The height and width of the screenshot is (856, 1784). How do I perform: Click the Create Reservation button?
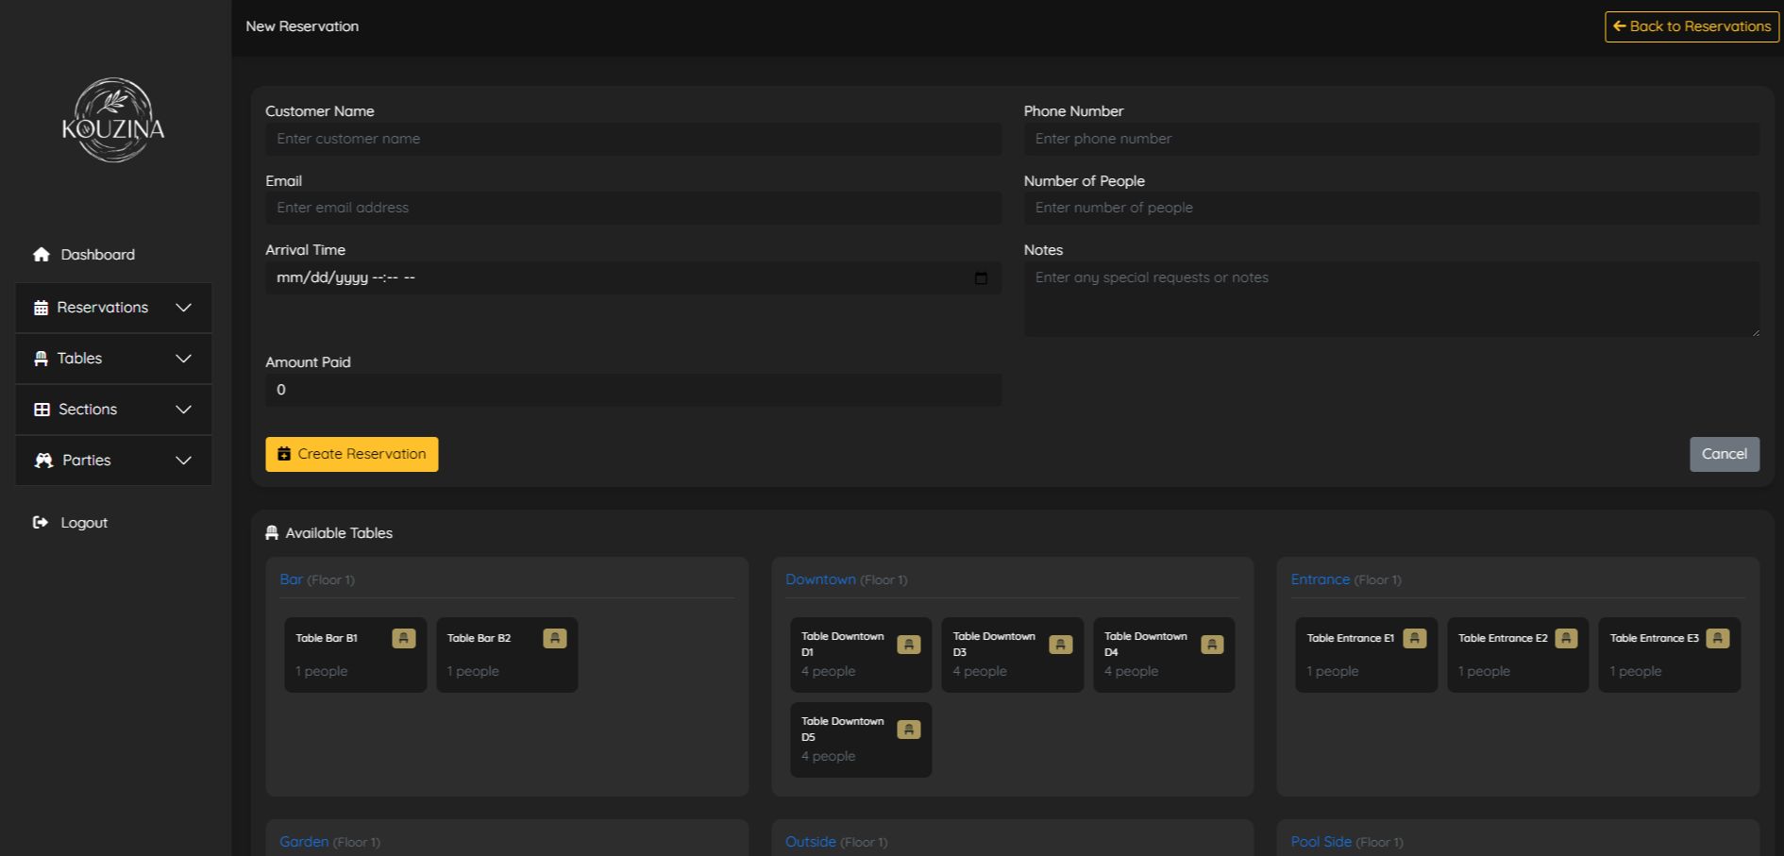click(x=352, y=454)
